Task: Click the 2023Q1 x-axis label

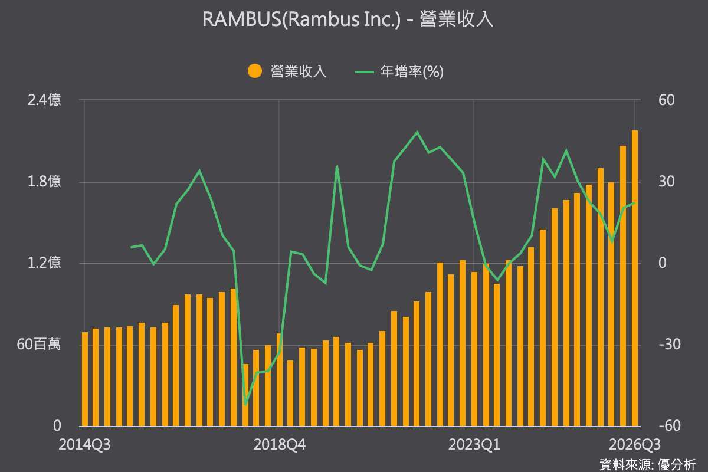Action: click(474, 444)
